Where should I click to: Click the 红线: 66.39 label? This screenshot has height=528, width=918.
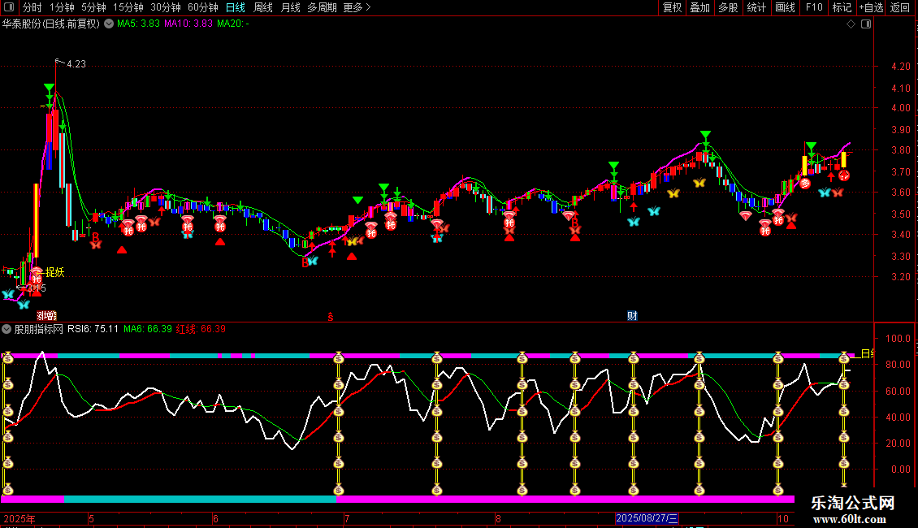(201, 329)
